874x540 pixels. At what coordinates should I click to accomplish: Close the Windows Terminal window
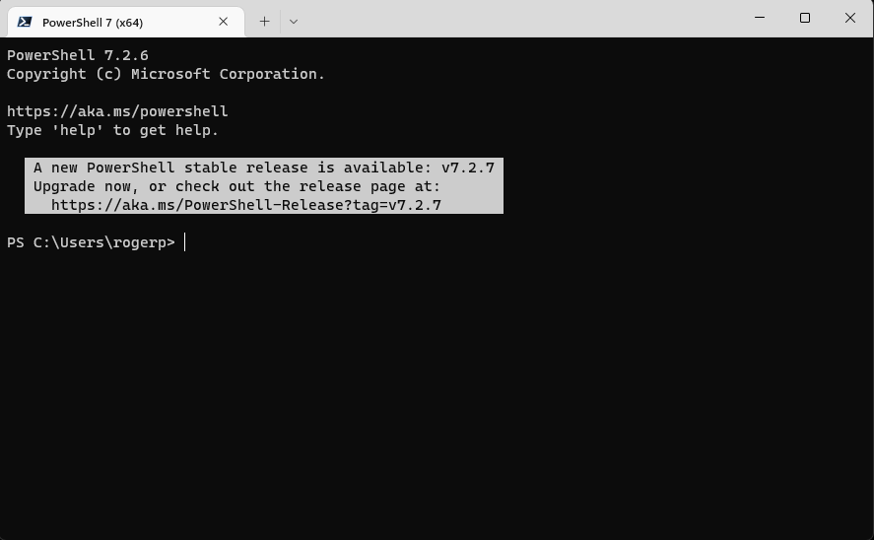click(x=849, y=18)
